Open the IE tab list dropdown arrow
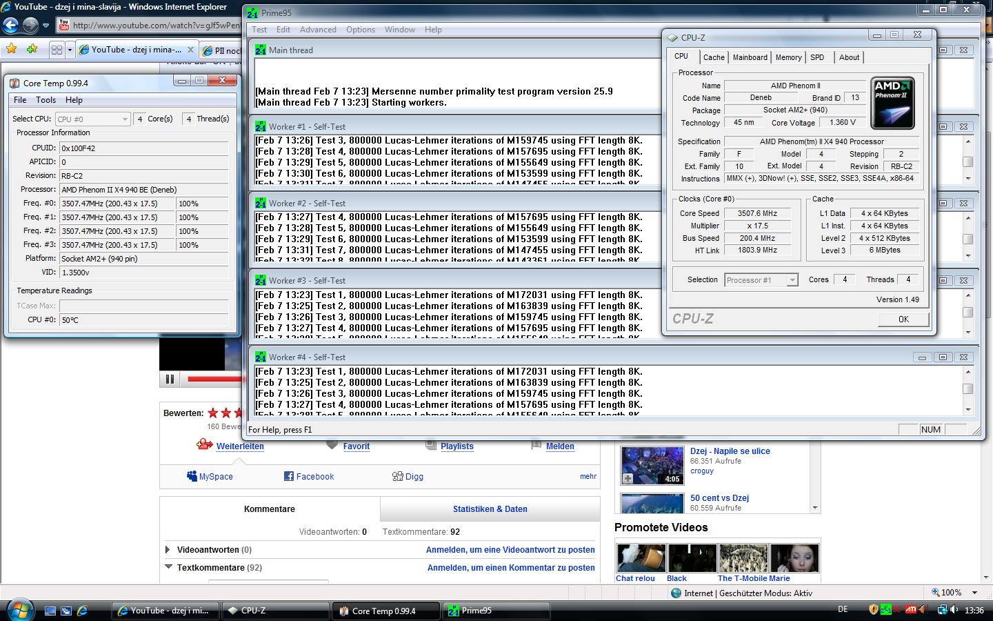Screen dimensions: 993x621 (69, 50)
